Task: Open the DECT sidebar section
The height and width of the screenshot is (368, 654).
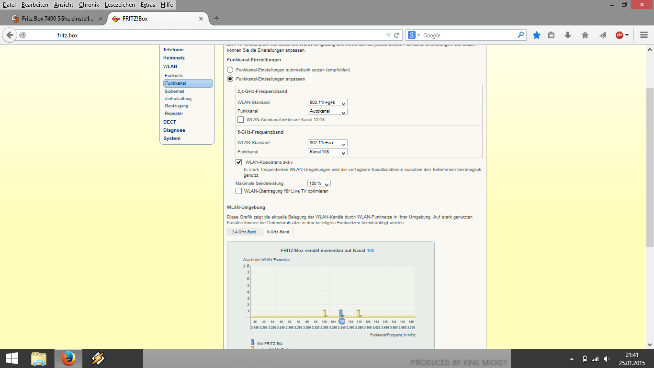Action: 169,122
